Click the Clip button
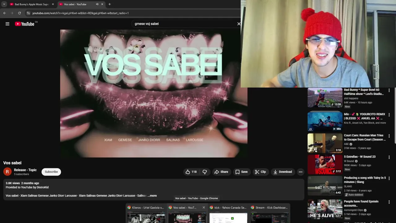This screenshot has height=223, width=396. (x=260, y=172)
